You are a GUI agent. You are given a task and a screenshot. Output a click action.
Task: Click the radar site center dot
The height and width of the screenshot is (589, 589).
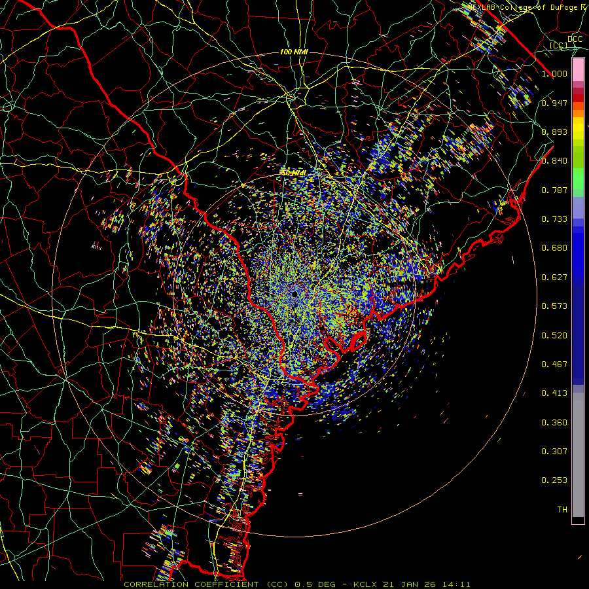coord(294,294)
